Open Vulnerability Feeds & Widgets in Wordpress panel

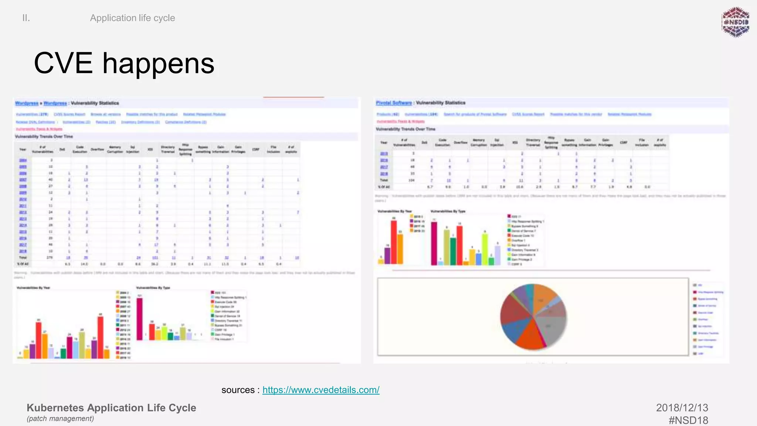tap(39, 129)
